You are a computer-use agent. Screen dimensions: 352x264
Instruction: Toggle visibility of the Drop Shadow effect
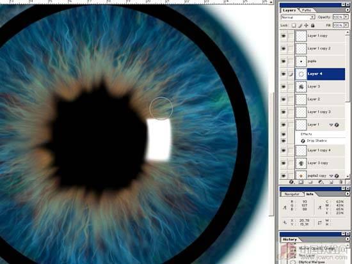point(284,141)
